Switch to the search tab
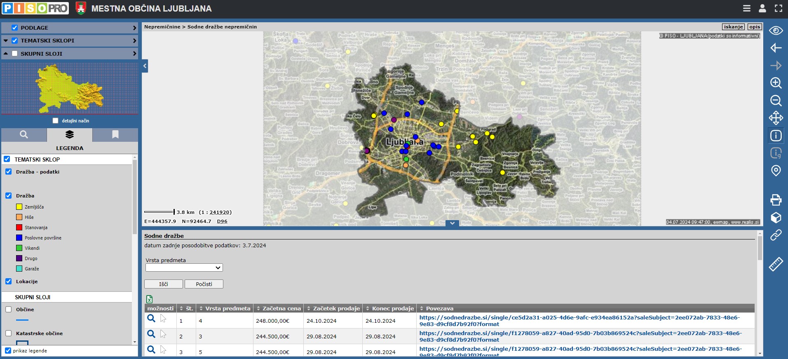Screen dimensions: 788x359 pyautogui.click(x=24, y=135)
